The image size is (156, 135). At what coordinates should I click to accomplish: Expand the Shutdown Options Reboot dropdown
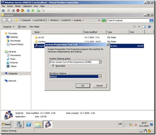[100, 76]
